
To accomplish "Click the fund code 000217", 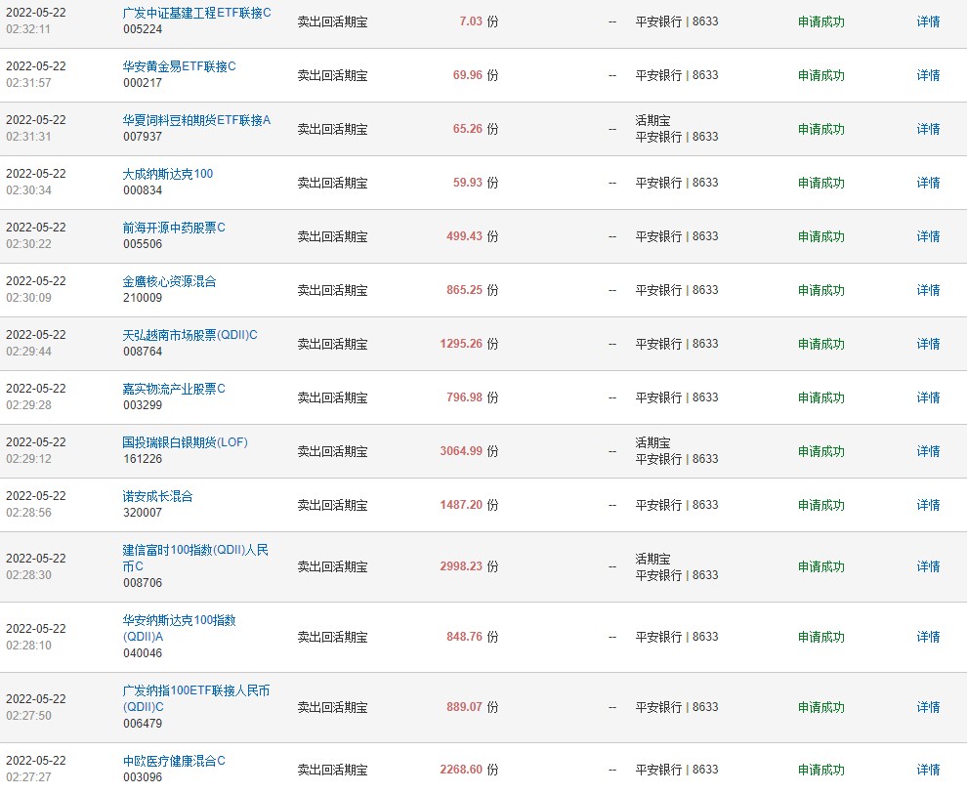I will [x=143, y=83].
